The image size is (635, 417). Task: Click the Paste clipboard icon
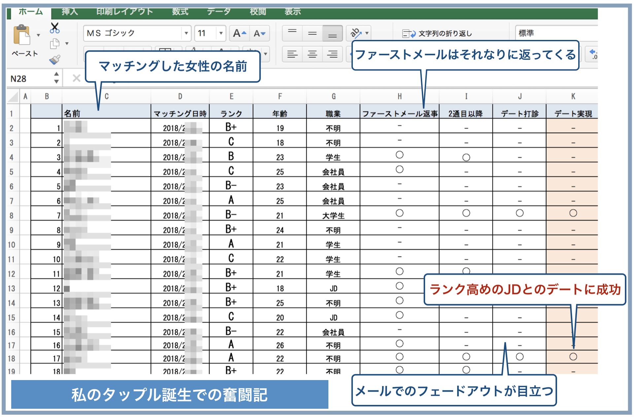point(22,35)
